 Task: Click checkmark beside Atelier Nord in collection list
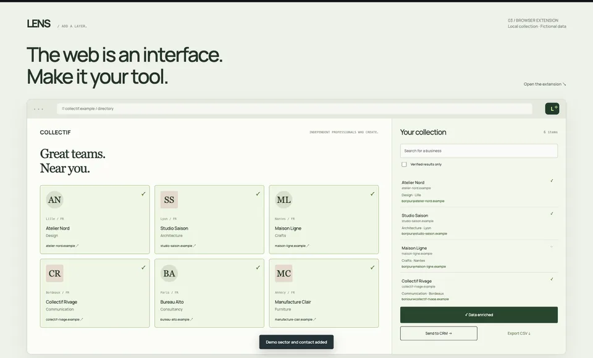tap(552, 181)
